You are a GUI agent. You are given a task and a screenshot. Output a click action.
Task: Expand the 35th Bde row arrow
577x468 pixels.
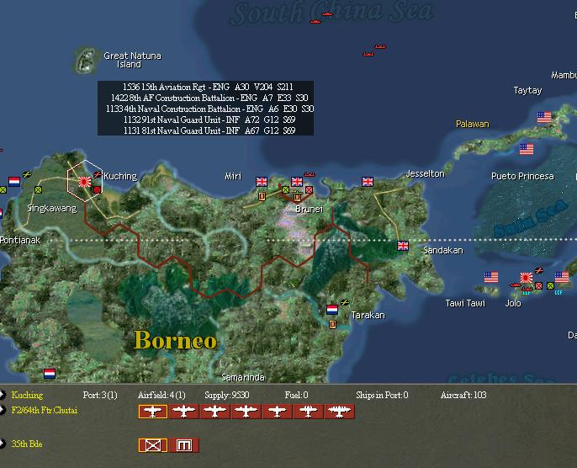pyautogui.click(x=3, y=444)
